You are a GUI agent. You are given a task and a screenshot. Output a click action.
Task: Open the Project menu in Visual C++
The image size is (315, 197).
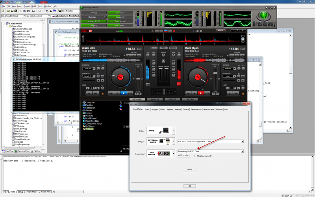pos(27,6)
